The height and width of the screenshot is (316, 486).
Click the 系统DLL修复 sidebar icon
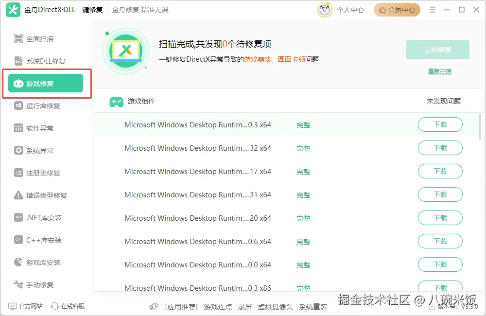click(18, 61)
